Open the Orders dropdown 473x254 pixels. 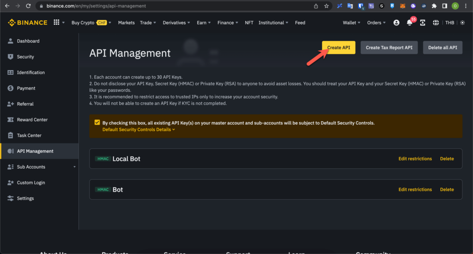pyautogui.click(x=376, y=23)
